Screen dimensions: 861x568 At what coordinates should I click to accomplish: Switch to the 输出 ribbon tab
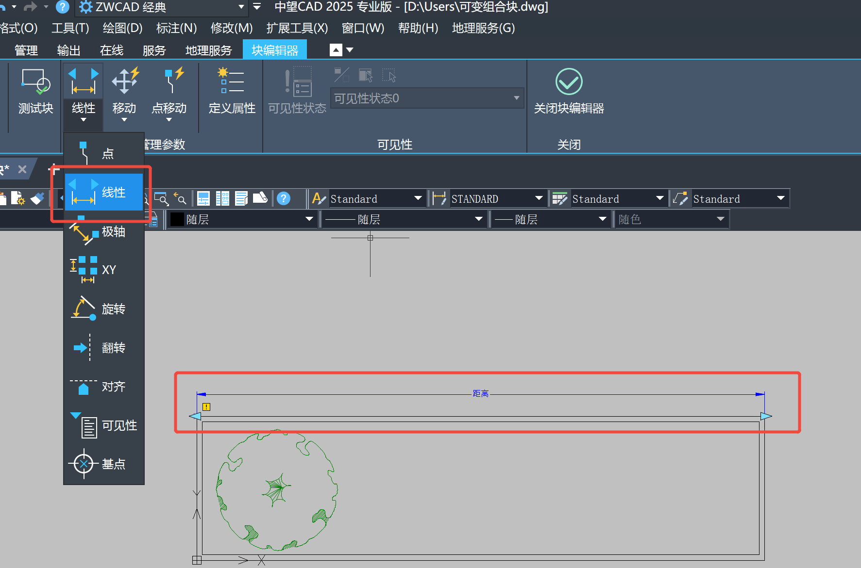coord(68,50)
